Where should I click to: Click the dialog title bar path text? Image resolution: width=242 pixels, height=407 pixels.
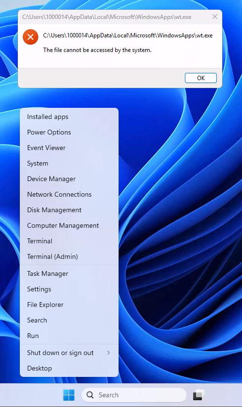[x=107, y=17]
